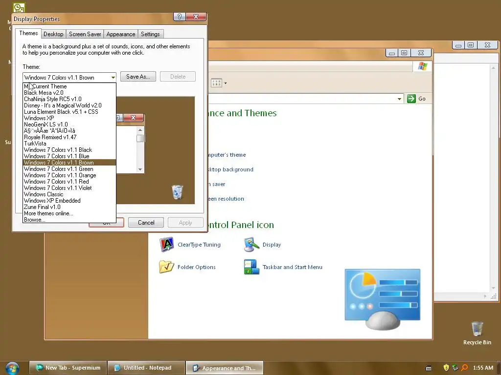Expand the Views button dropdown arrow
This screenshot has width=501, height=375.
[225, 83]
